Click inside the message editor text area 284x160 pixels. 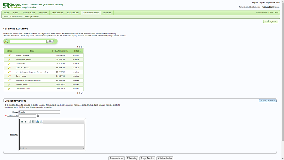52,135
